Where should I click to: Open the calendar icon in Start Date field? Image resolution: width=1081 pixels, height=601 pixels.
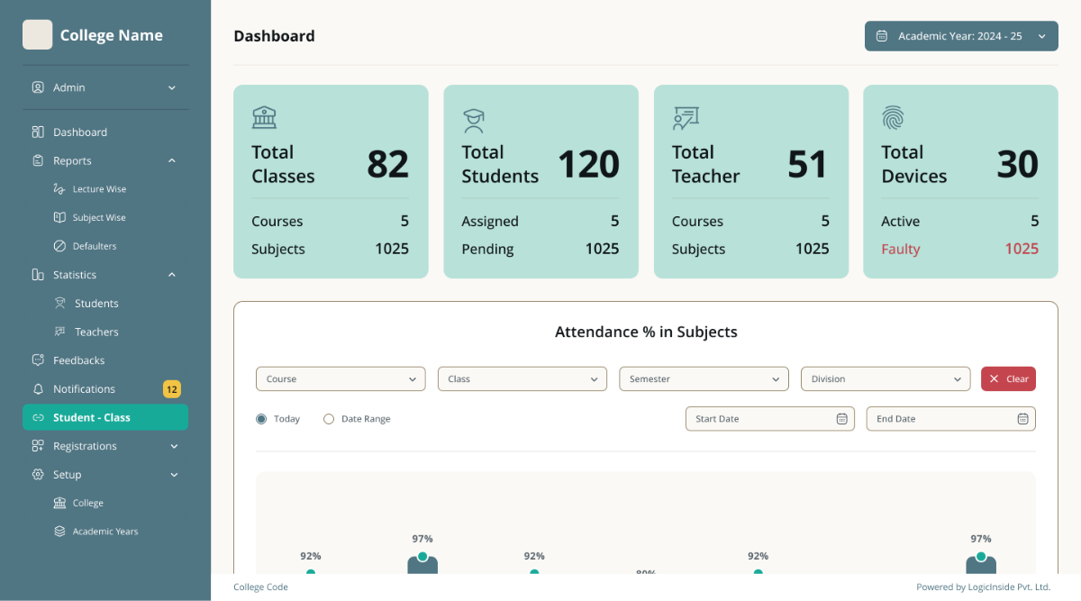841,419
